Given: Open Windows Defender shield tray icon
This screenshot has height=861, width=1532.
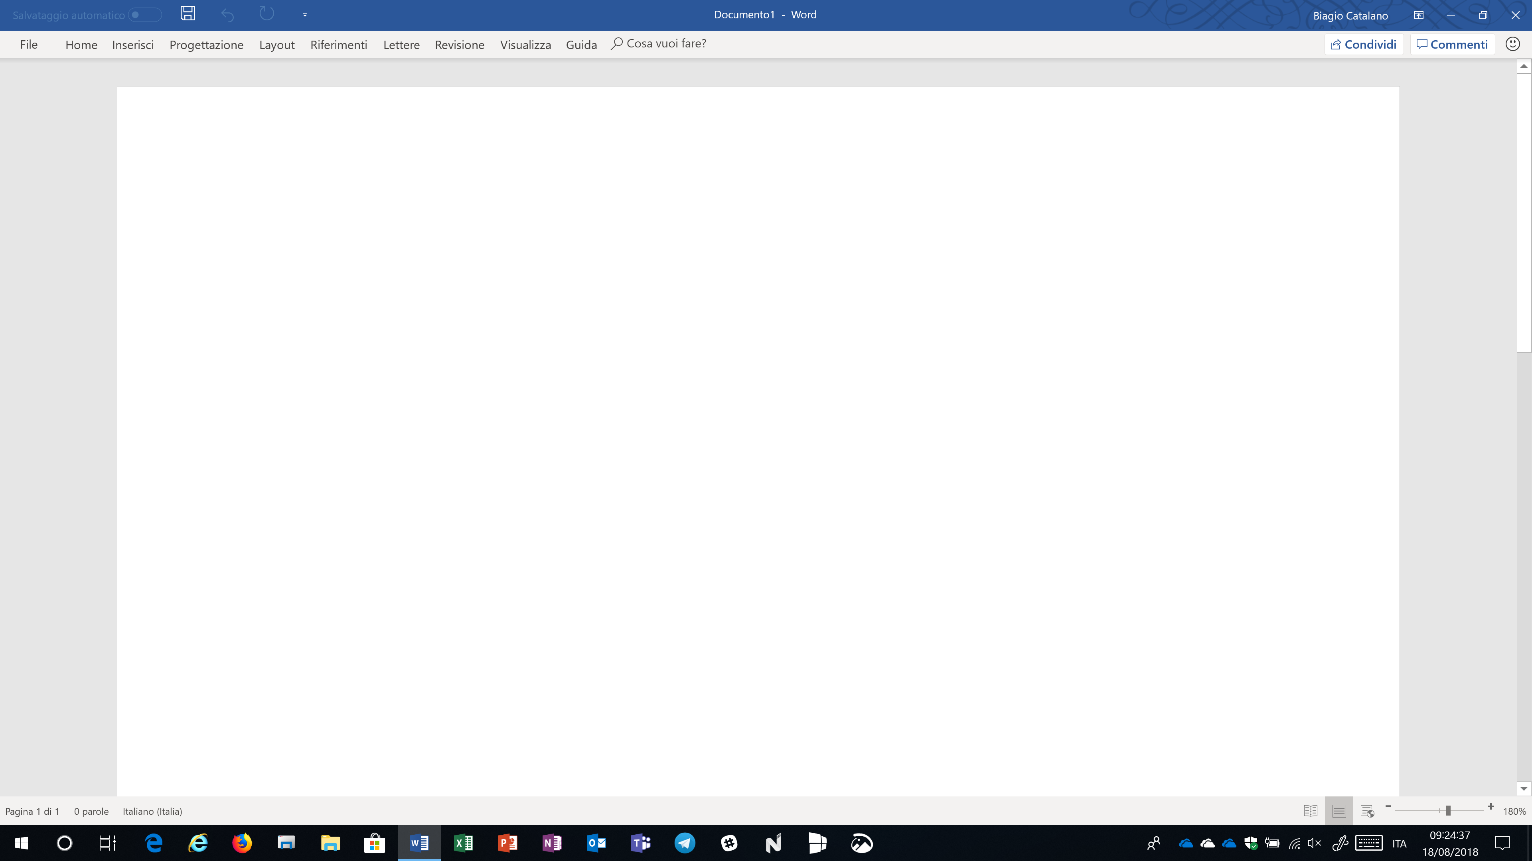Looking at the screenshot, I should [1251, 843].
